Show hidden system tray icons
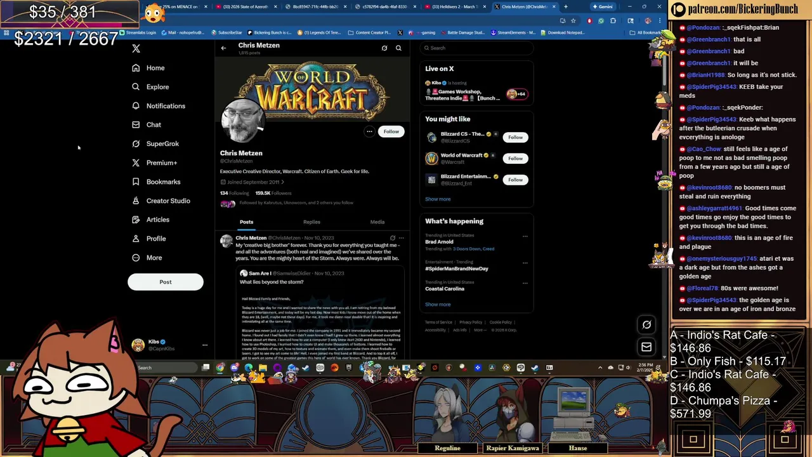 tap(600, 368)
